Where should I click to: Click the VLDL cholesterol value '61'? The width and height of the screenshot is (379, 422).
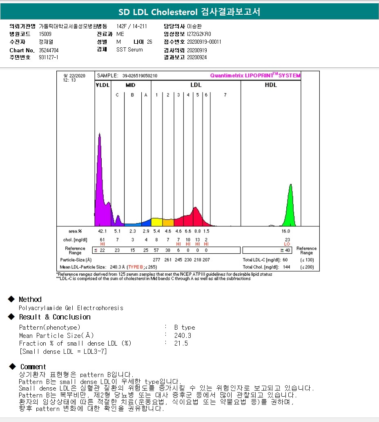tap(103, 239)
